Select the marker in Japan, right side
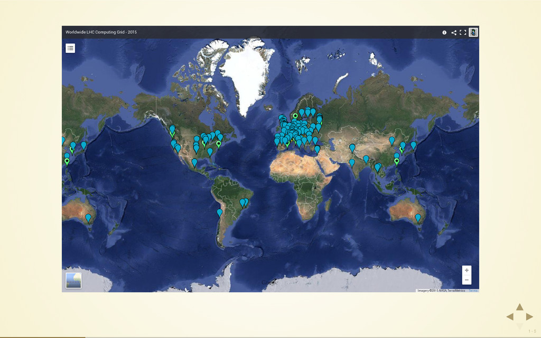 click(x=413, y=146)
